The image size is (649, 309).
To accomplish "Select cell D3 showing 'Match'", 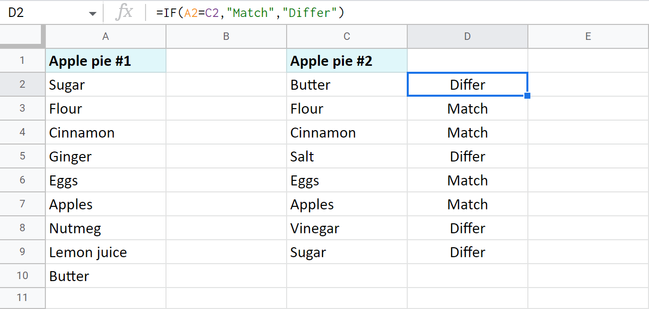I will [468, 109].
